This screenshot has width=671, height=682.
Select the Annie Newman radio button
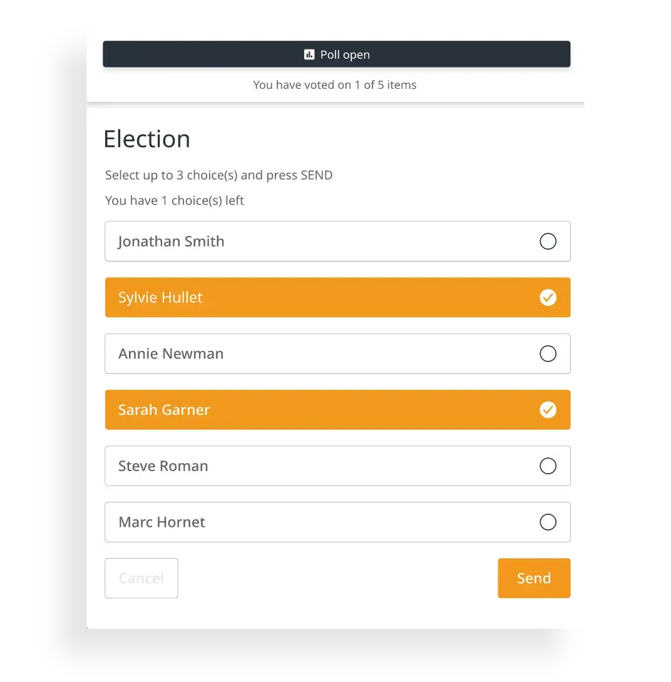click(x=548, y=354)
